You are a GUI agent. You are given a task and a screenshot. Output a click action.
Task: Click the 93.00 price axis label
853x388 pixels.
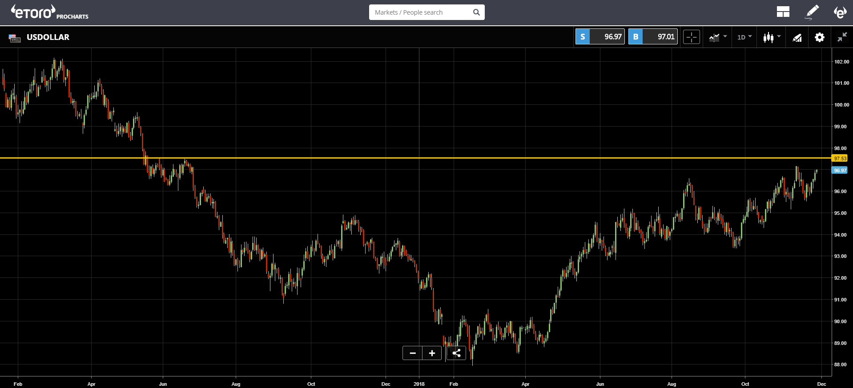point(841,256)
